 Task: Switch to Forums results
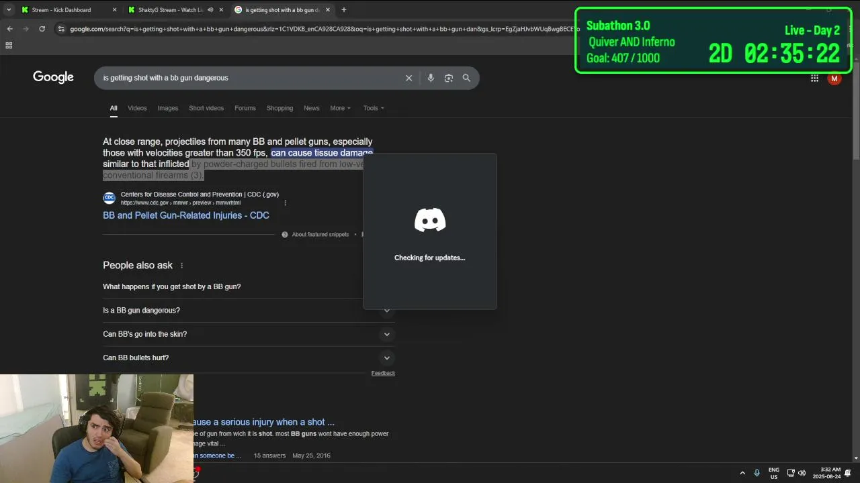[245, 108]
